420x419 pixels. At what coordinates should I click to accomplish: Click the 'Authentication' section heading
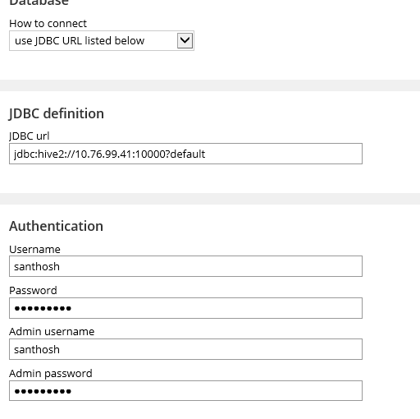(56, 226)
